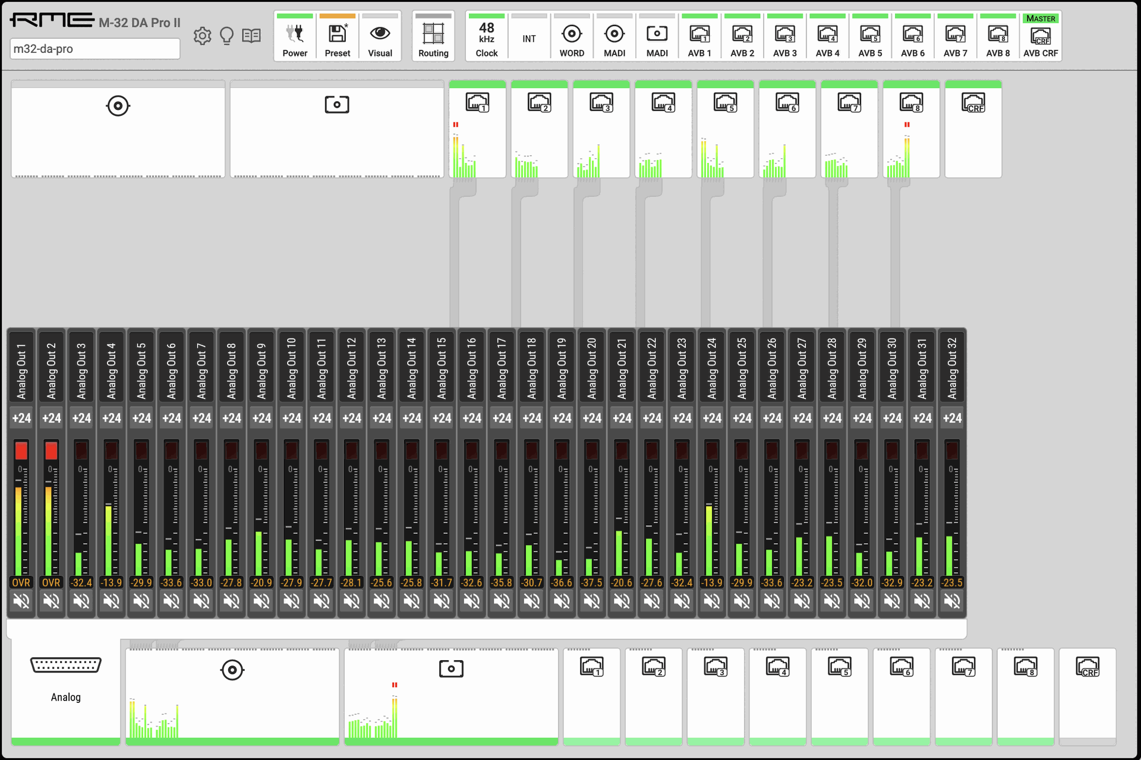The image size is (1141, 760).
Task: Click the m32-da-pro device name field
Action: coord(95,49)
